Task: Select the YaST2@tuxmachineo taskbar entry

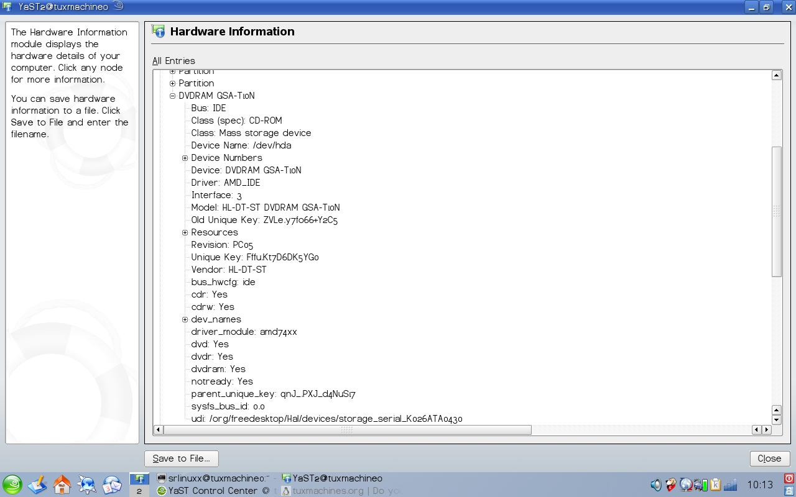Action: pyautogui.click(x=333, y=478)
